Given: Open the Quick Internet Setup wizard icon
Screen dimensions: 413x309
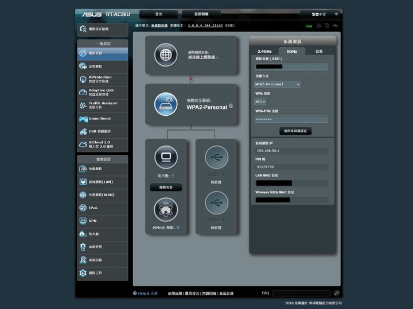Looking at the screenshot, I should pyautogui.click(x=83, y=29).
